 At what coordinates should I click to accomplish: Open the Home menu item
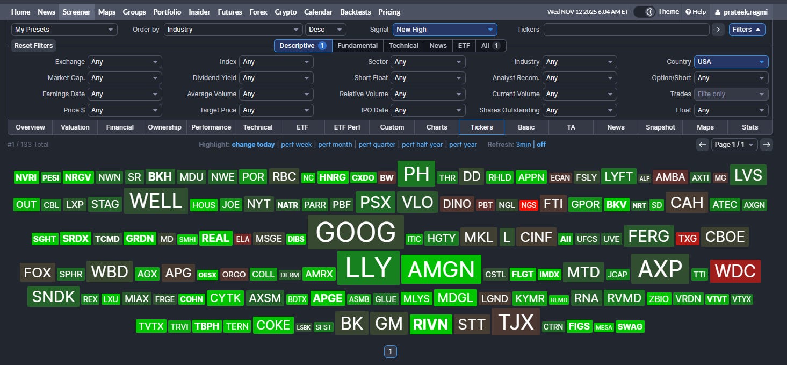tap(20, 12)
